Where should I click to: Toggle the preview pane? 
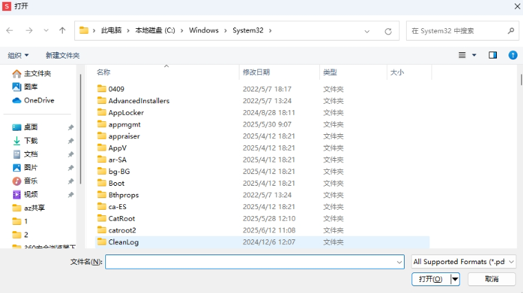pos(493,55)
